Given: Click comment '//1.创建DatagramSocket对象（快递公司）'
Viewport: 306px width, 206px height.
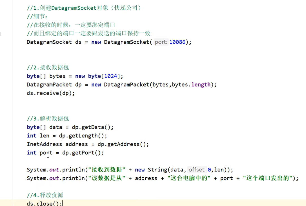Looking at the screenshot, I should [x=84, y=8].
